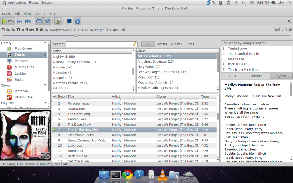Collapse the Playlists section
Viewport: 293px width, 183px height.
click(x=45, y=103)
